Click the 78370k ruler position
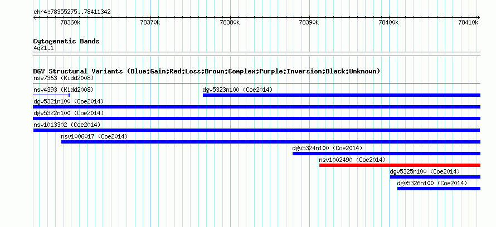The height and width of the screenshot is (227, 496). [150, 22]
